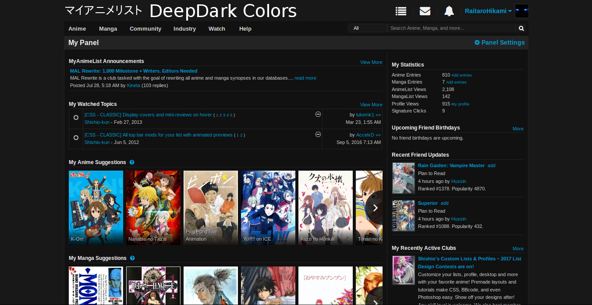The image size is (592, 305).
Task: Jump to the last post by AccelxD
Action: (378, 135)
